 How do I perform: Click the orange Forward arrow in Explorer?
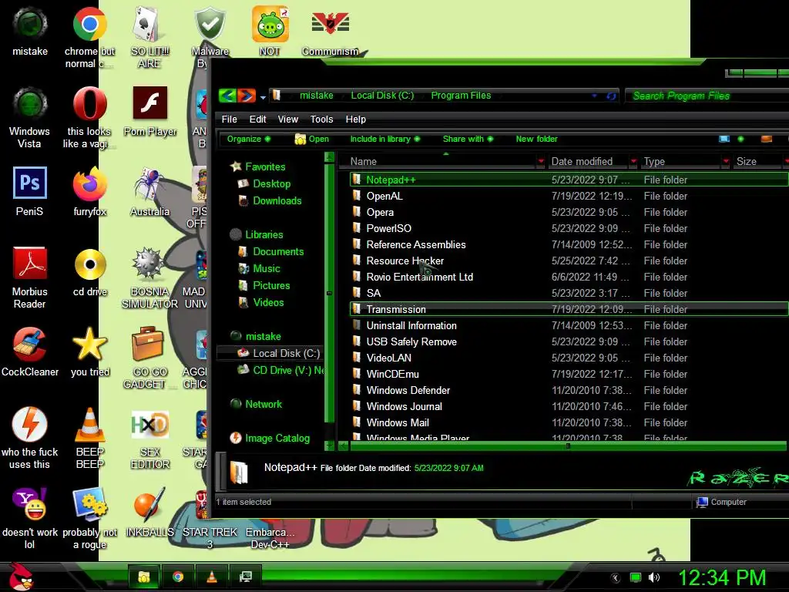[247, 95]
